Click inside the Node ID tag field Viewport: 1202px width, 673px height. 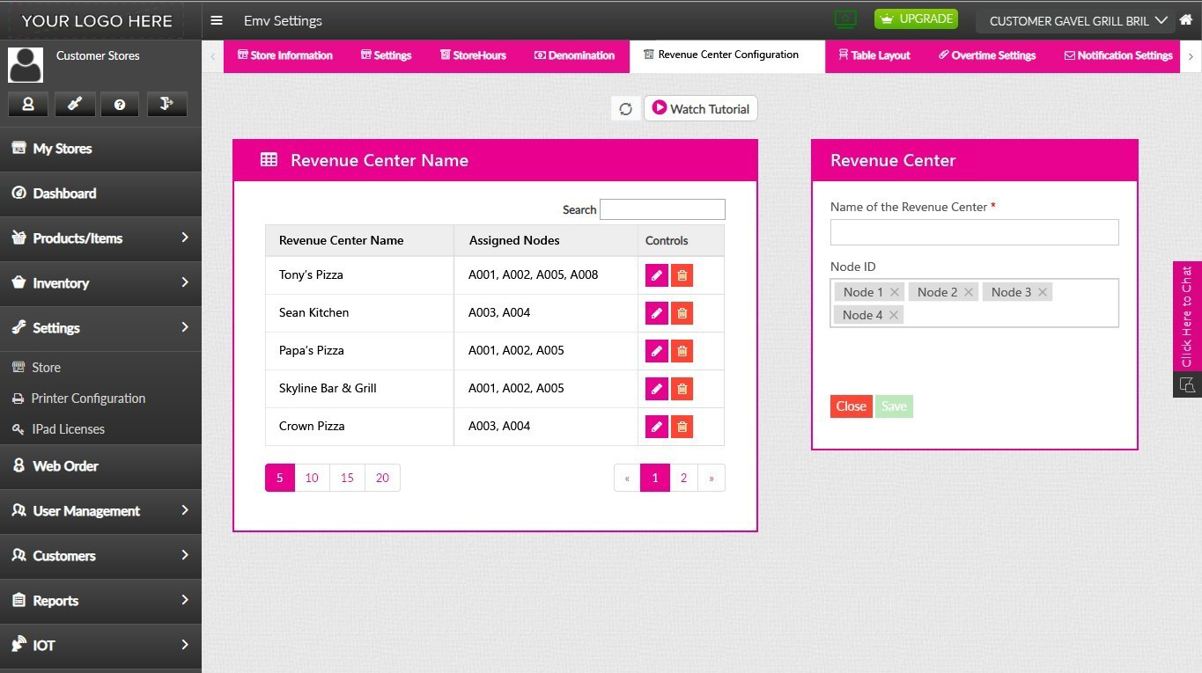click(x=974, y=304)
